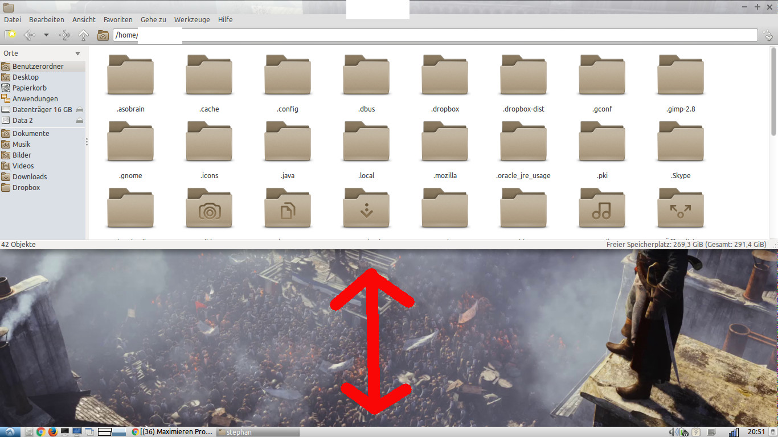This screenshot has height=437, width=778.
Task: Click the address bar go button
Action: coord(768,35)
